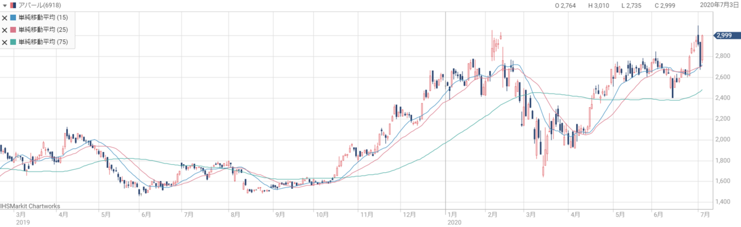Select the 単純移動平均 (25) legend label

tap(43, 30)
